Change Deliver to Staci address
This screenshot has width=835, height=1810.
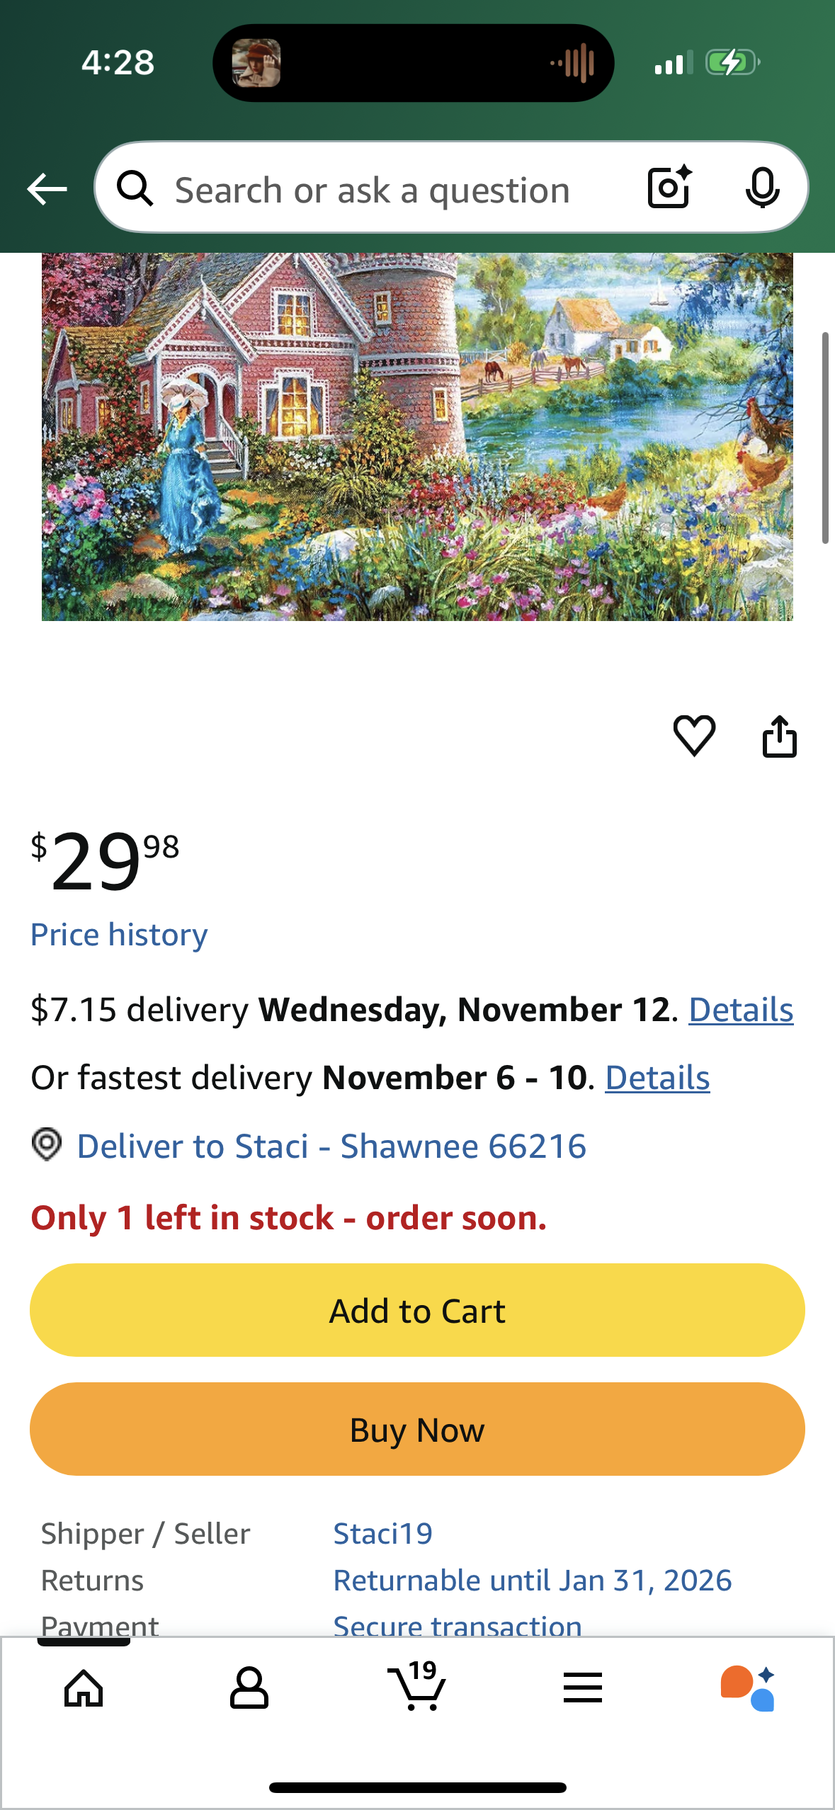(331, 1146)
